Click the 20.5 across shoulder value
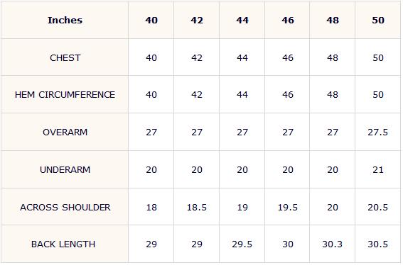The width and height of the screenshot is (403, 265). click(378, 207)
